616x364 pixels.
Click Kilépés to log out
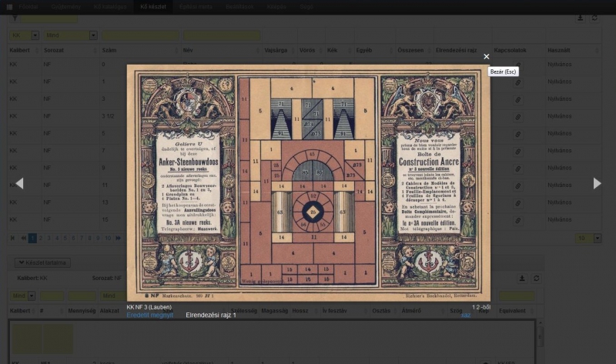[276, 7]
